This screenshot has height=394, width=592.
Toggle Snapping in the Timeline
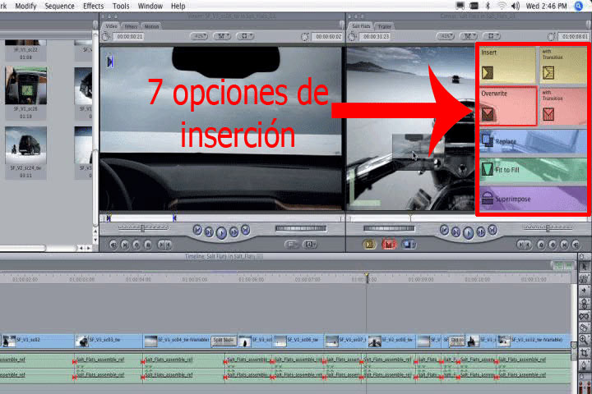point(567,266)
